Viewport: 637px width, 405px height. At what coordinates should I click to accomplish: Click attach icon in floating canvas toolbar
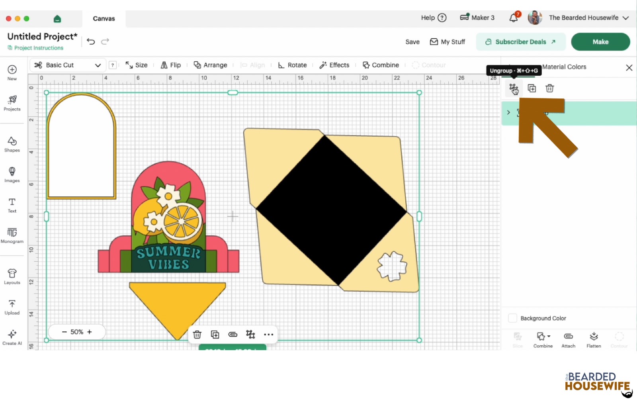tap(233, 335)
